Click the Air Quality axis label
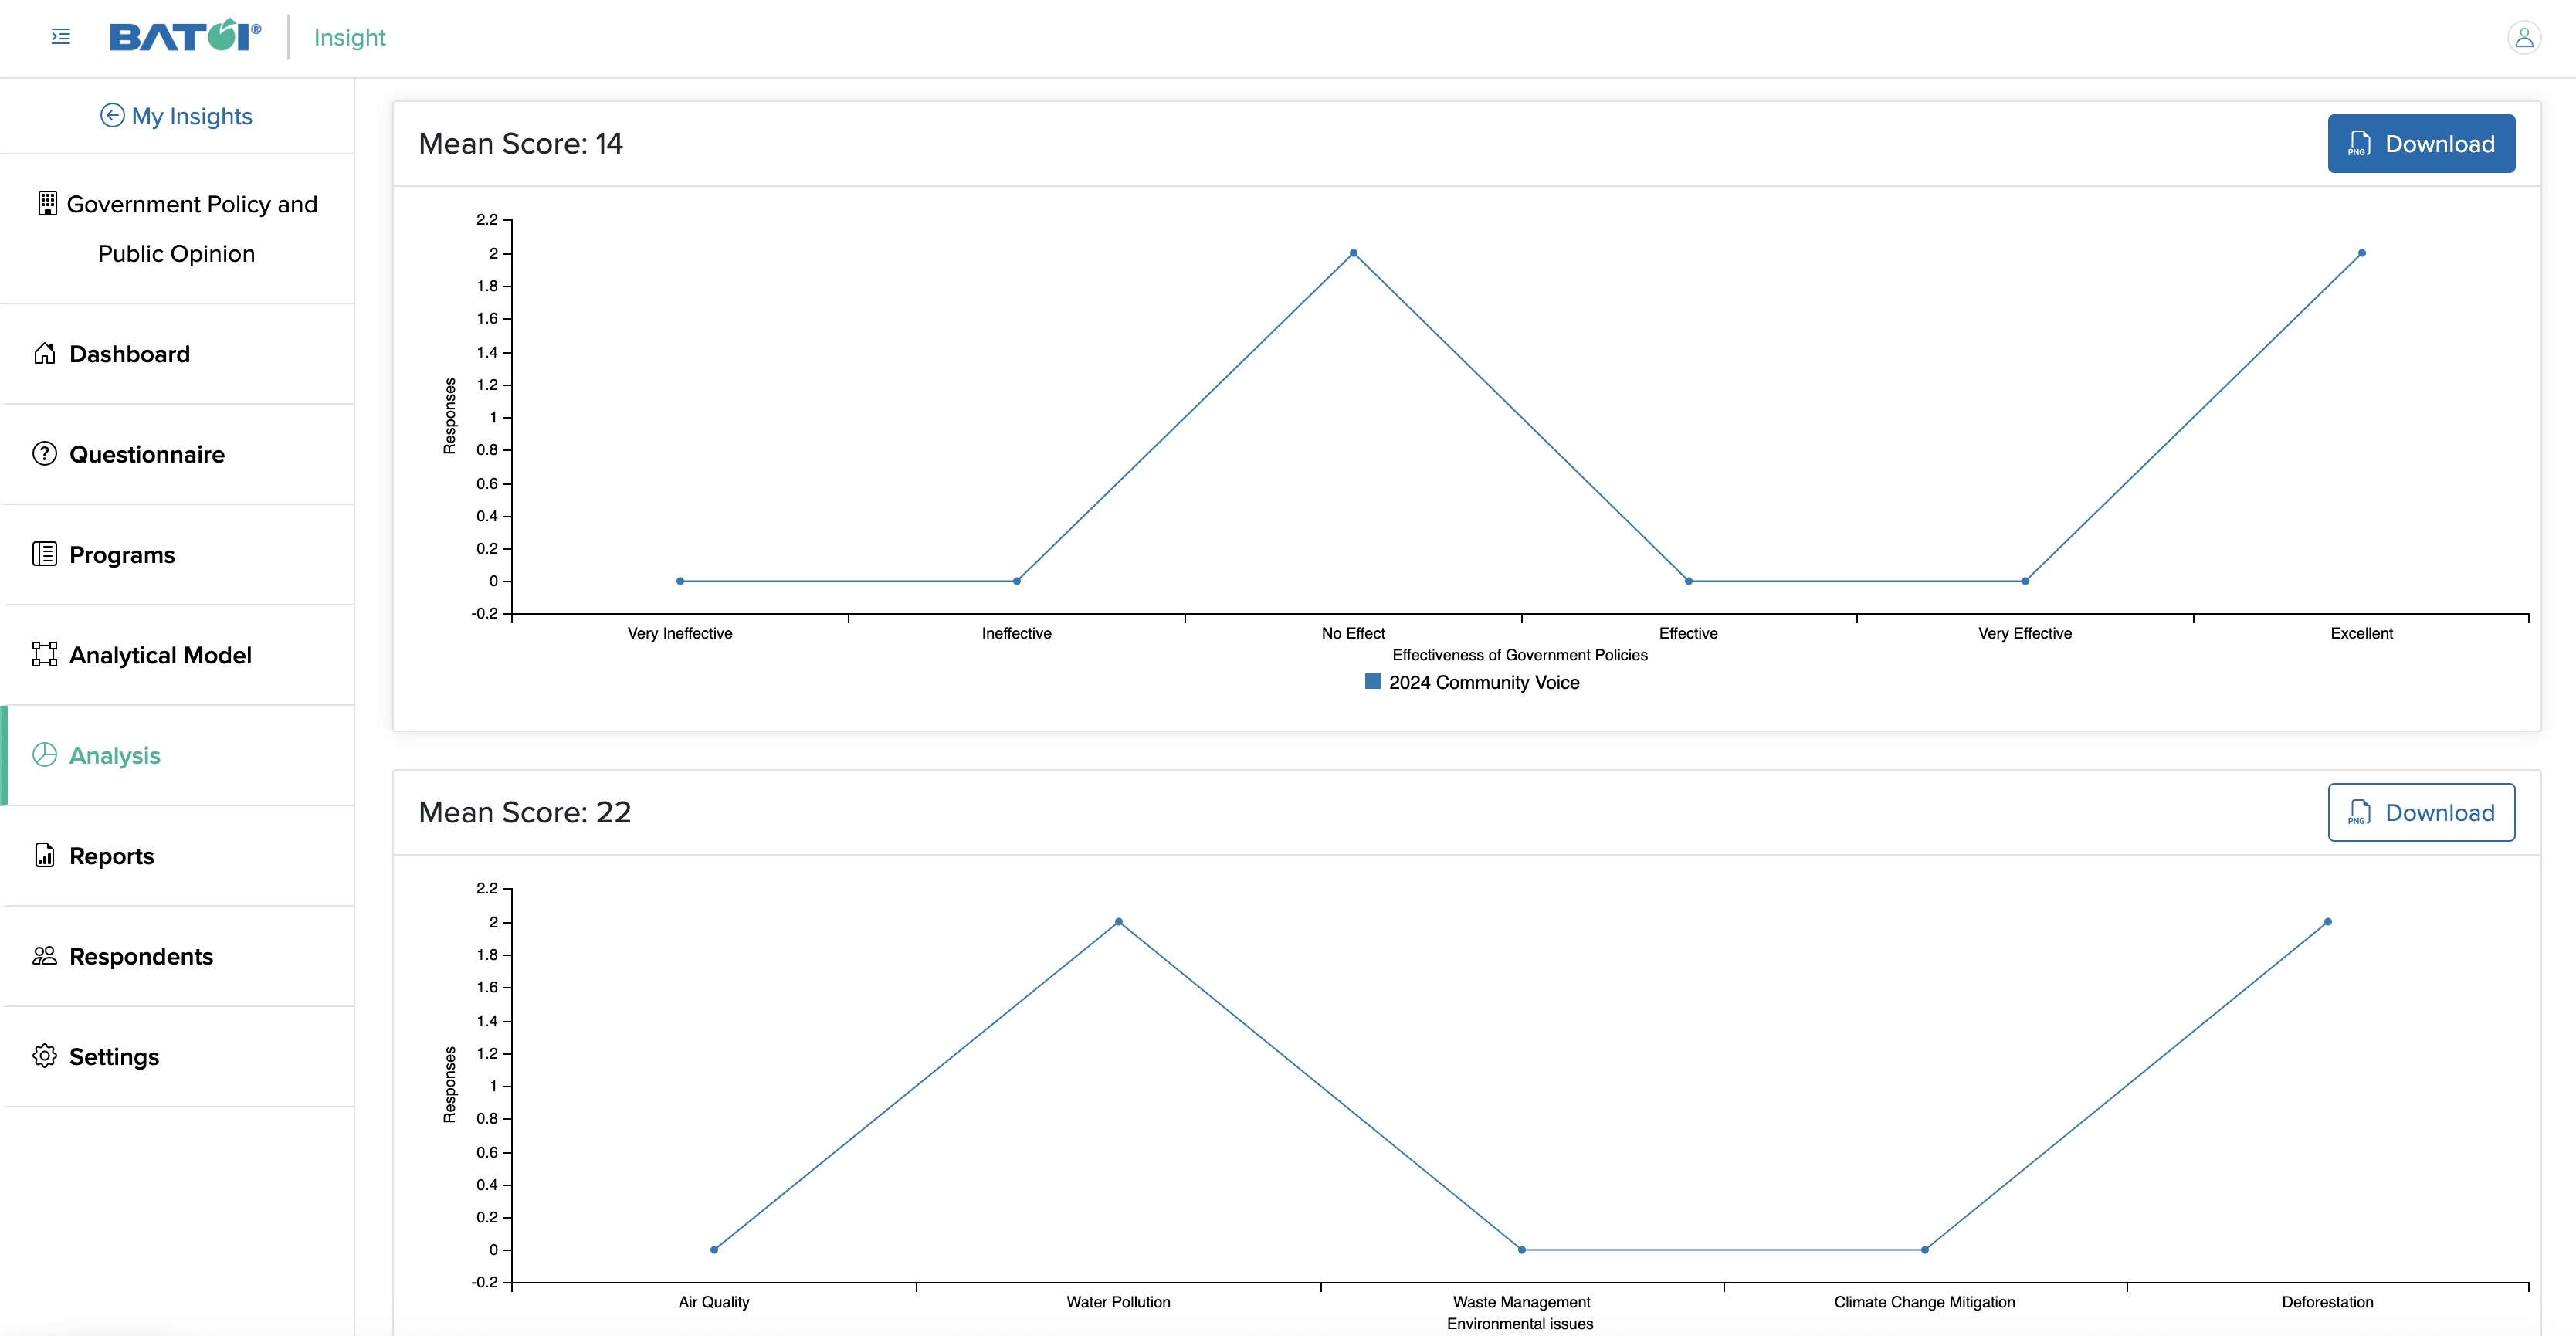The width and height of the screenshot is (2576, 1336). pyautogui.click(x=714, y=1302)
